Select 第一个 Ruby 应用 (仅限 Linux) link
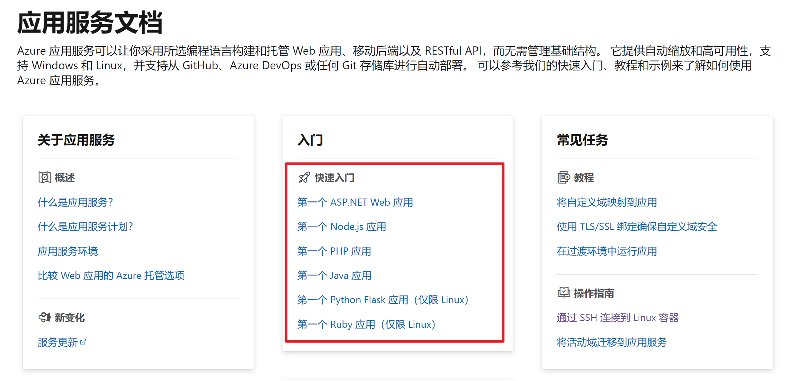This screenshot has width=802, height=381. coord(366,324)
